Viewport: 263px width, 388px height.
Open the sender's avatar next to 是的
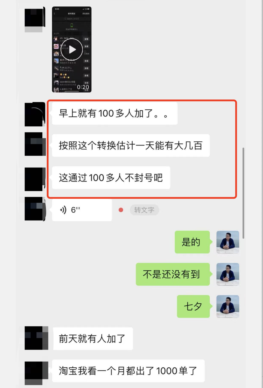[228, 242]
